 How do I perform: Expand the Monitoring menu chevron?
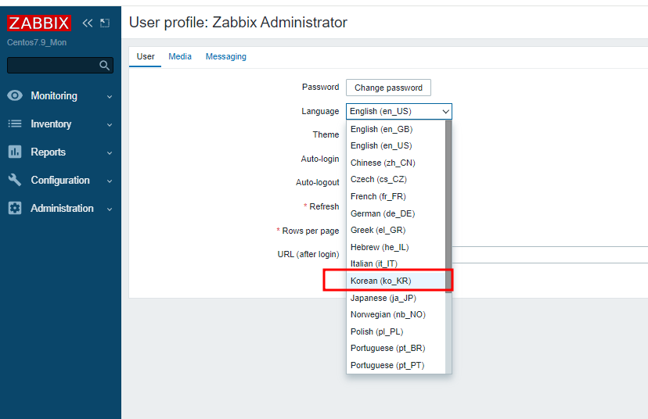110,97
